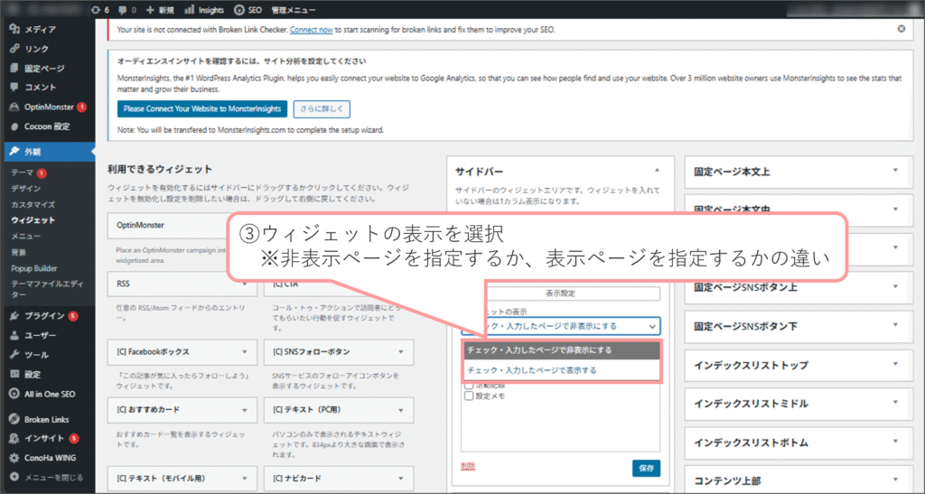Collapse the サイドバー widget area

pos(657,170)
